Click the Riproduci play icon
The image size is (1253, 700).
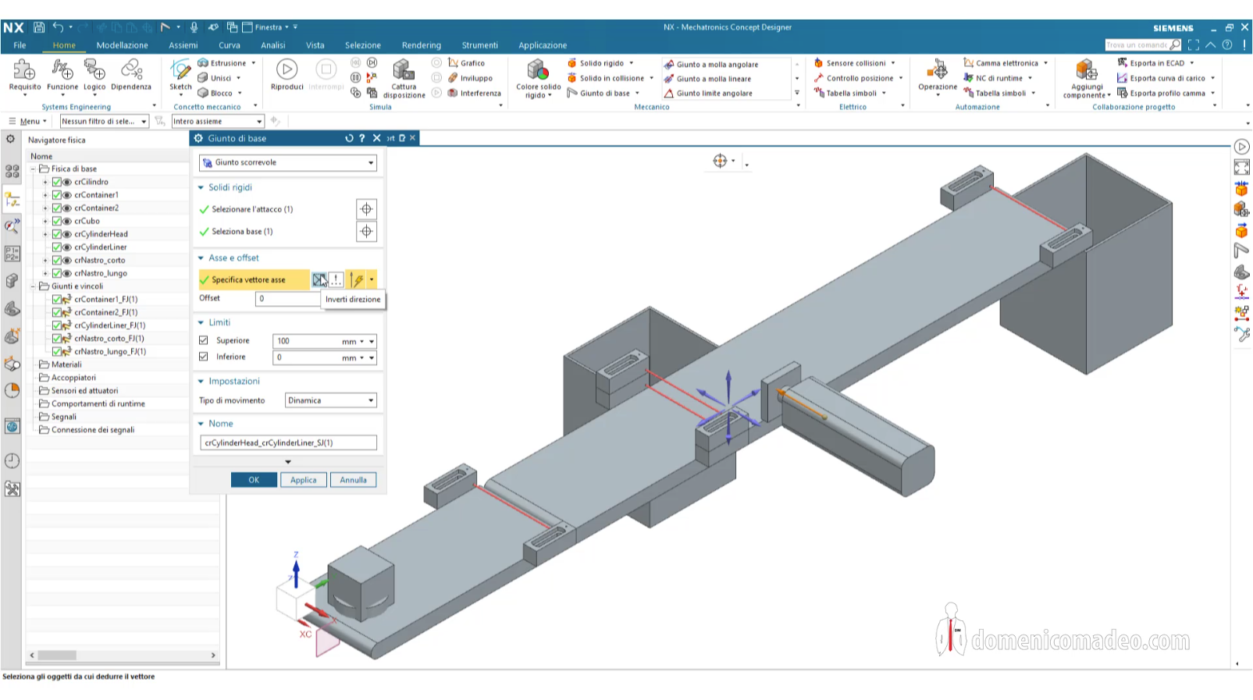coord(287,70)
